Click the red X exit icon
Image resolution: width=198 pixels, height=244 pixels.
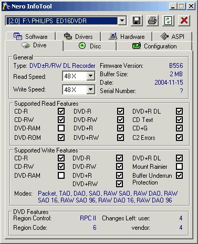tap(184, 21)
